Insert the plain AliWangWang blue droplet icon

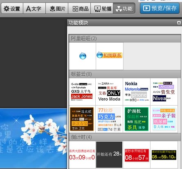coord(83,56)
